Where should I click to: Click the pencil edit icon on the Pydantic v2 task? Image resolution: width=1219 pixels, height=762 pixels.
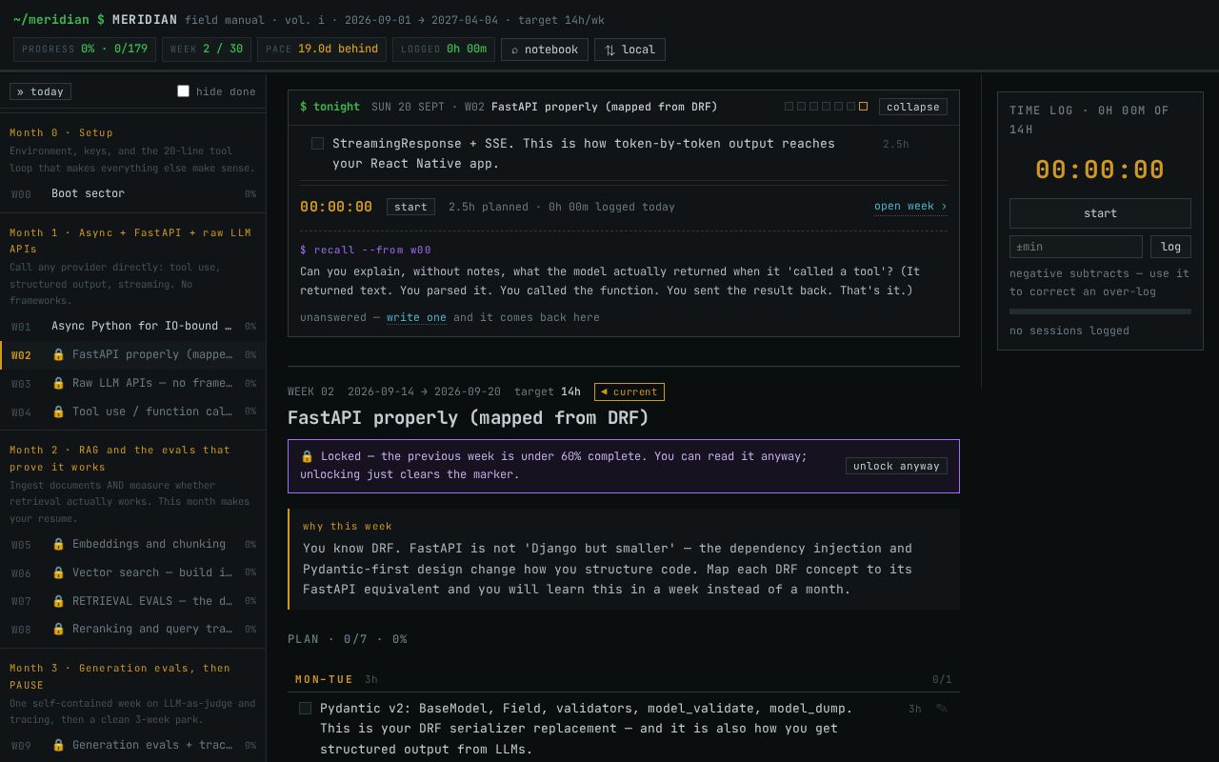tap(942, 708)
